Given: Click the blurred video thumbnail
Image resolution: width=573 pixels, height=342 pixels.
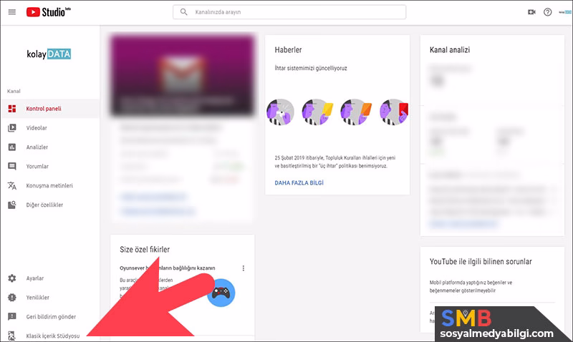Looking at the screenshot, I should point(183,76).
